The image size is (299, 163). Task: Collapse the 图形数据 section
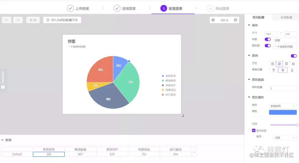click(x=249, y=79)
